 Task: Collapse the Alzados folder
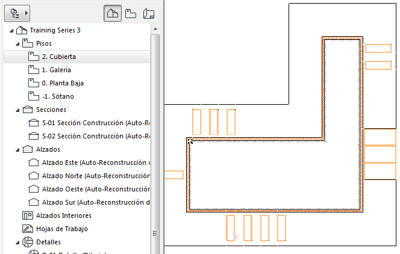17,150
